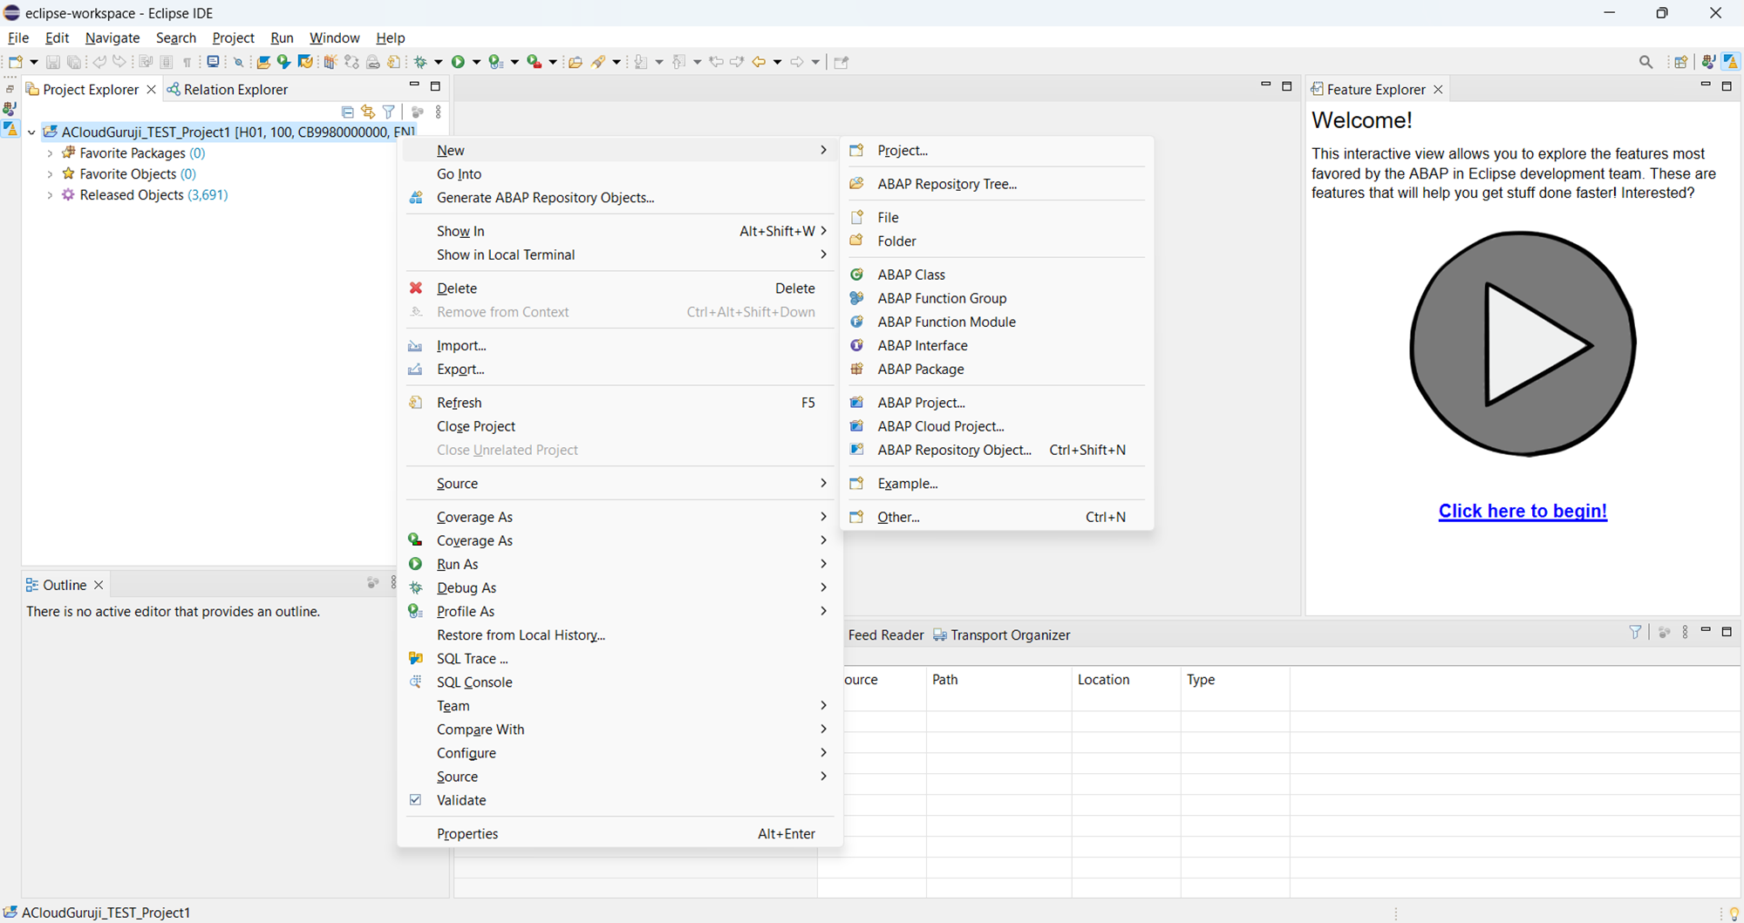Click the filter funnel icon in Project Explorer
This screenshot has height=923, width=1744.
coord(389,112)
